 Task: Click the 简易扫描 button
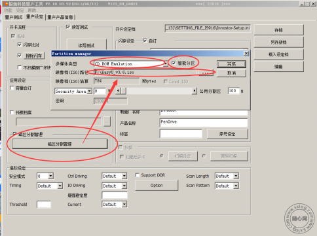[x=229, y=156]
